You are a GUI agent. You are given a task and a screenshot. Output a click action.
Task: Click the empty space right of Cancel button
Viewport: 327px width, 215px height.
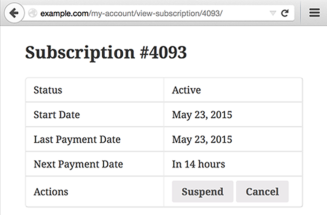coord(295,192)
